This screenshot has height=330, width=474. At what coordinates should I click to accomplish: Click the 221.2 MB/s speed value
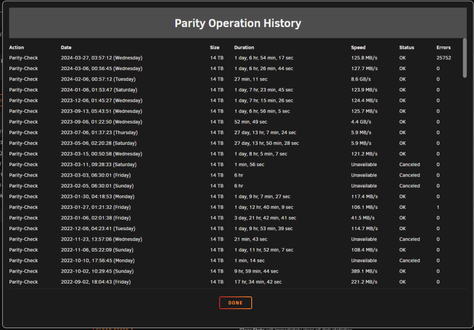(x=364, y=282)
